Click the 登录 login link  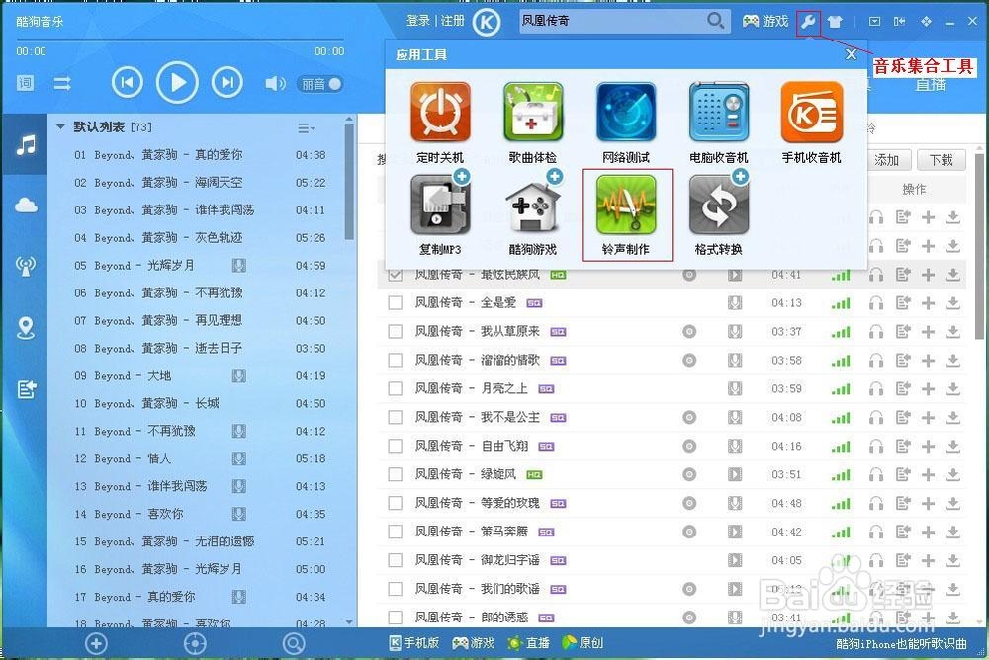click(x=420, y=20)
